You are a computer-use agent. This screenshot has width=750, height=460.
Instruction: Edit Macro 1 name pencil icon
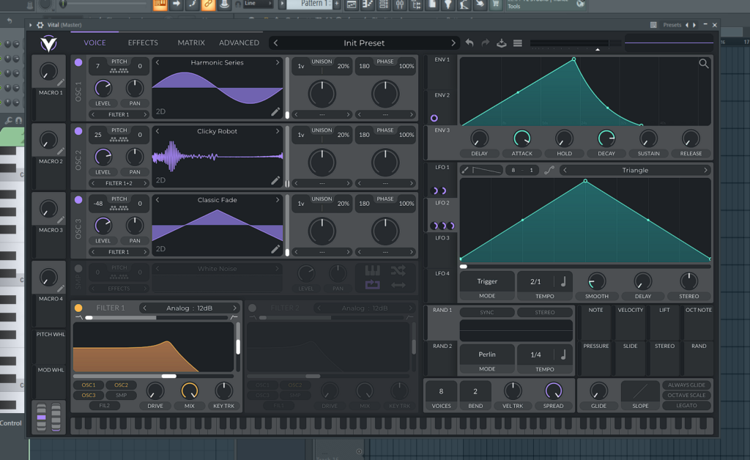[x=60, y=84]
